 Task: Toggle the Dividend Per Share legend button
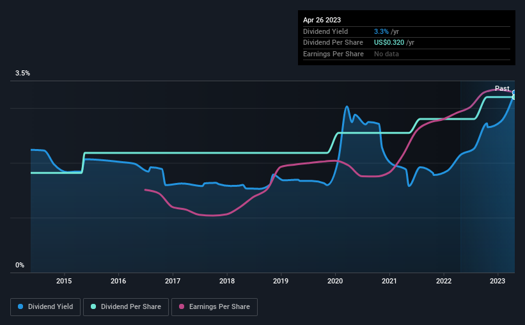[x=126, y=307]
